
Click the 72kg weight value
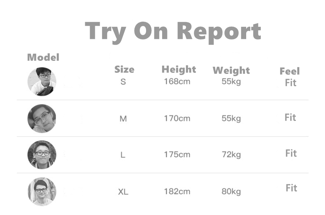(231, 155)
